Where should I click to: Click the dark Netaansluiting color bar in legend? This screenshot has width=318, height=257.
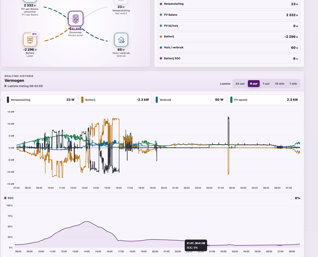tap(8, 100)
